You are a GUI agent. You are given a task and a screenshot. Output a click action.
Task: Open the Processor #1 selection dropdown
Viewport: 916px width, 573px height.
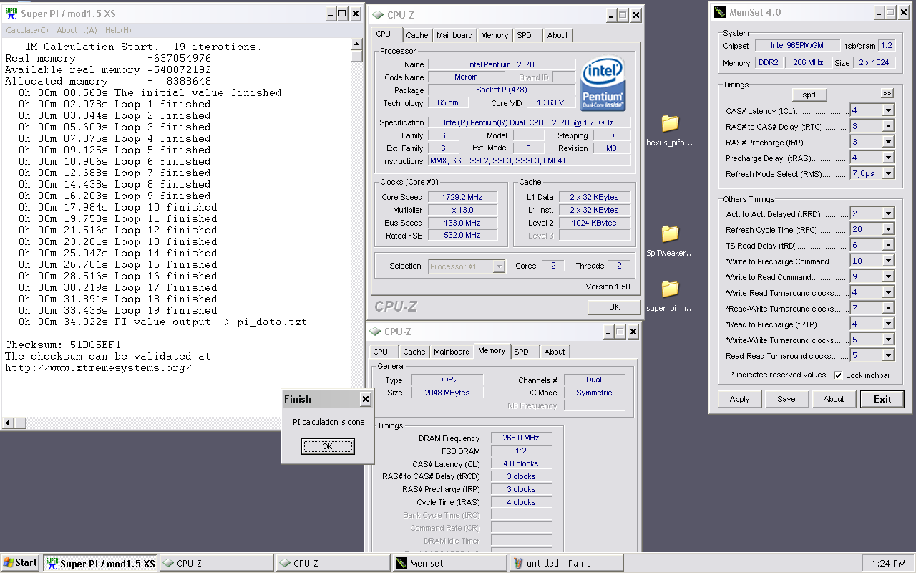click(x=499, y=266)
